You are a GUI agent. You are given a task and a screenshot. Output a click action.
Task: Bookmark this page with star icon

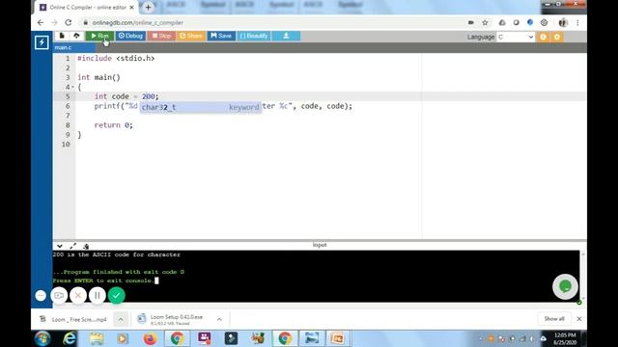pos(485,22)
